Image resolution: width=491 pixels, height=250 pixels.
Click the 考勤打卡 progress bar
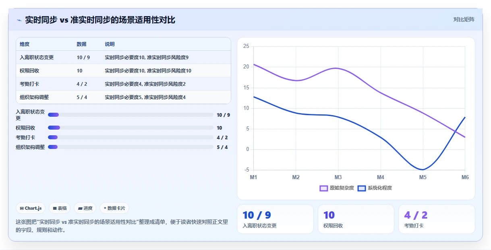point(131,137)
